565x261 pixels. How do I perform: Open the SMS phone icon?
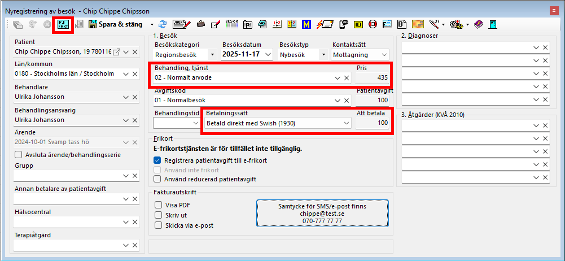point(343,24)
